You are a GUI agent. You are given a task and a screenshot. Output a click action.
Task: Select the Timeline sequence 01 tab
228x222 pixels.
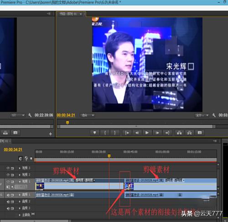click(x=5, y=141)
